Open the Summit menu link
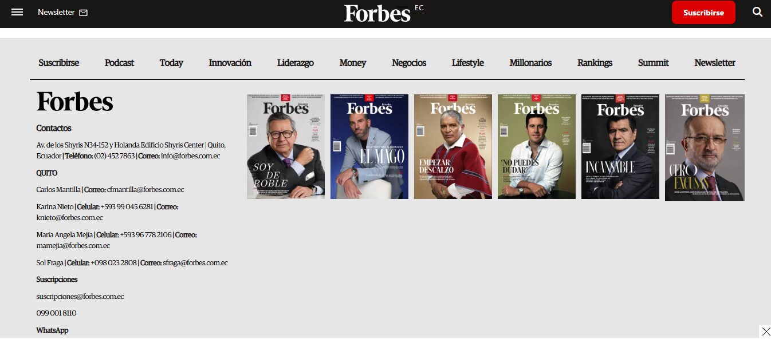This screenshot has height=339, width=771. tap(653, 63)
